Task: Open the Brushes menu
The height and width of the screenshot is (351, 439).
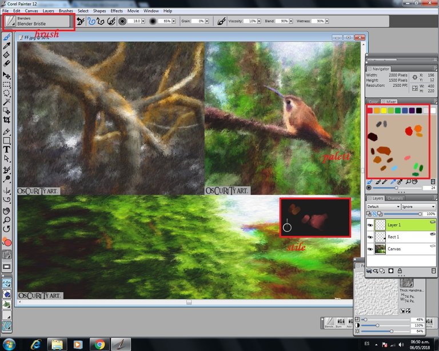Action: click(x=66, y=11)
